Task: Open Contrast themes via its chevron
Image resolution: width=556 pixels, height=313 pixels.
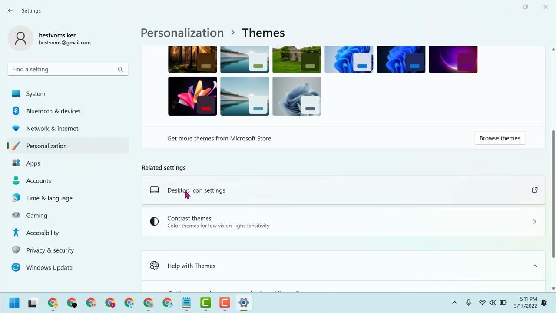Action: pos(535,222)
